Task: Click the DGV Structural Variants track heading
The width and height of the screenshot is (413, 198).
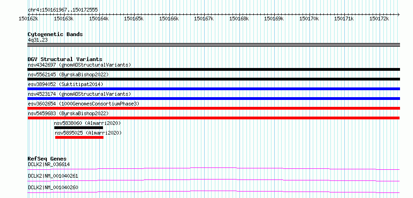Action: pos(65,59)
